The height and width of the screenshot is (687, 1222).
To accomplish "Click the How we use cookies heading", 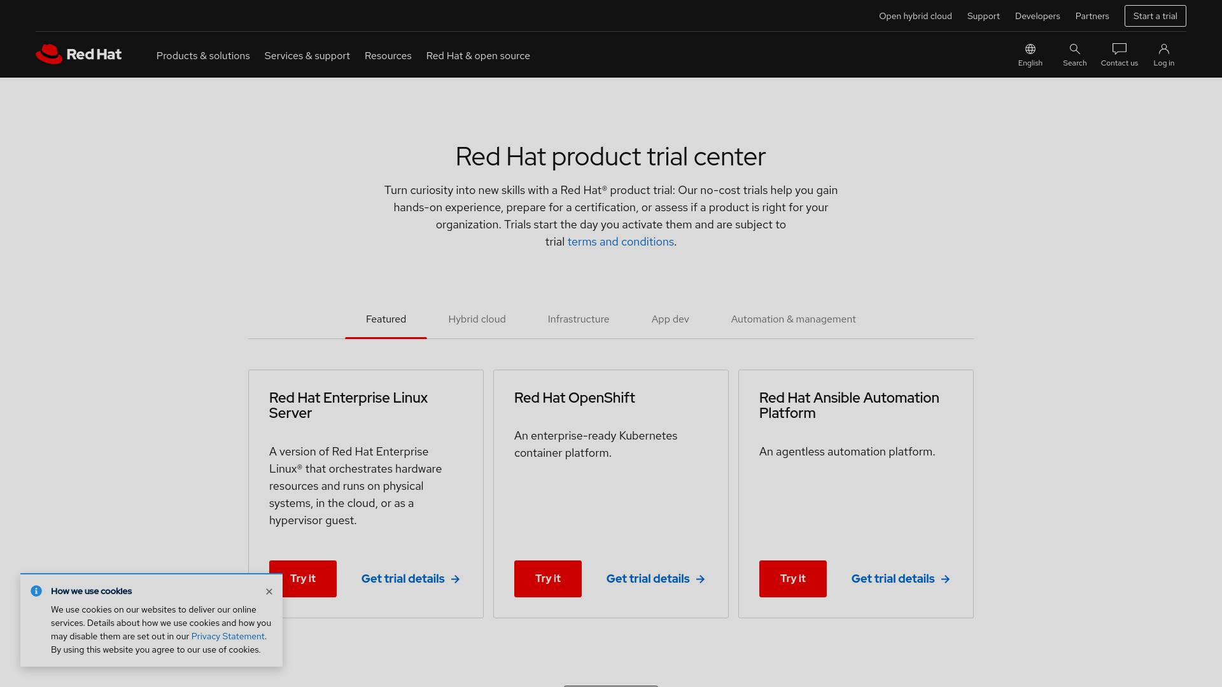I will click(x=92, y=591).
